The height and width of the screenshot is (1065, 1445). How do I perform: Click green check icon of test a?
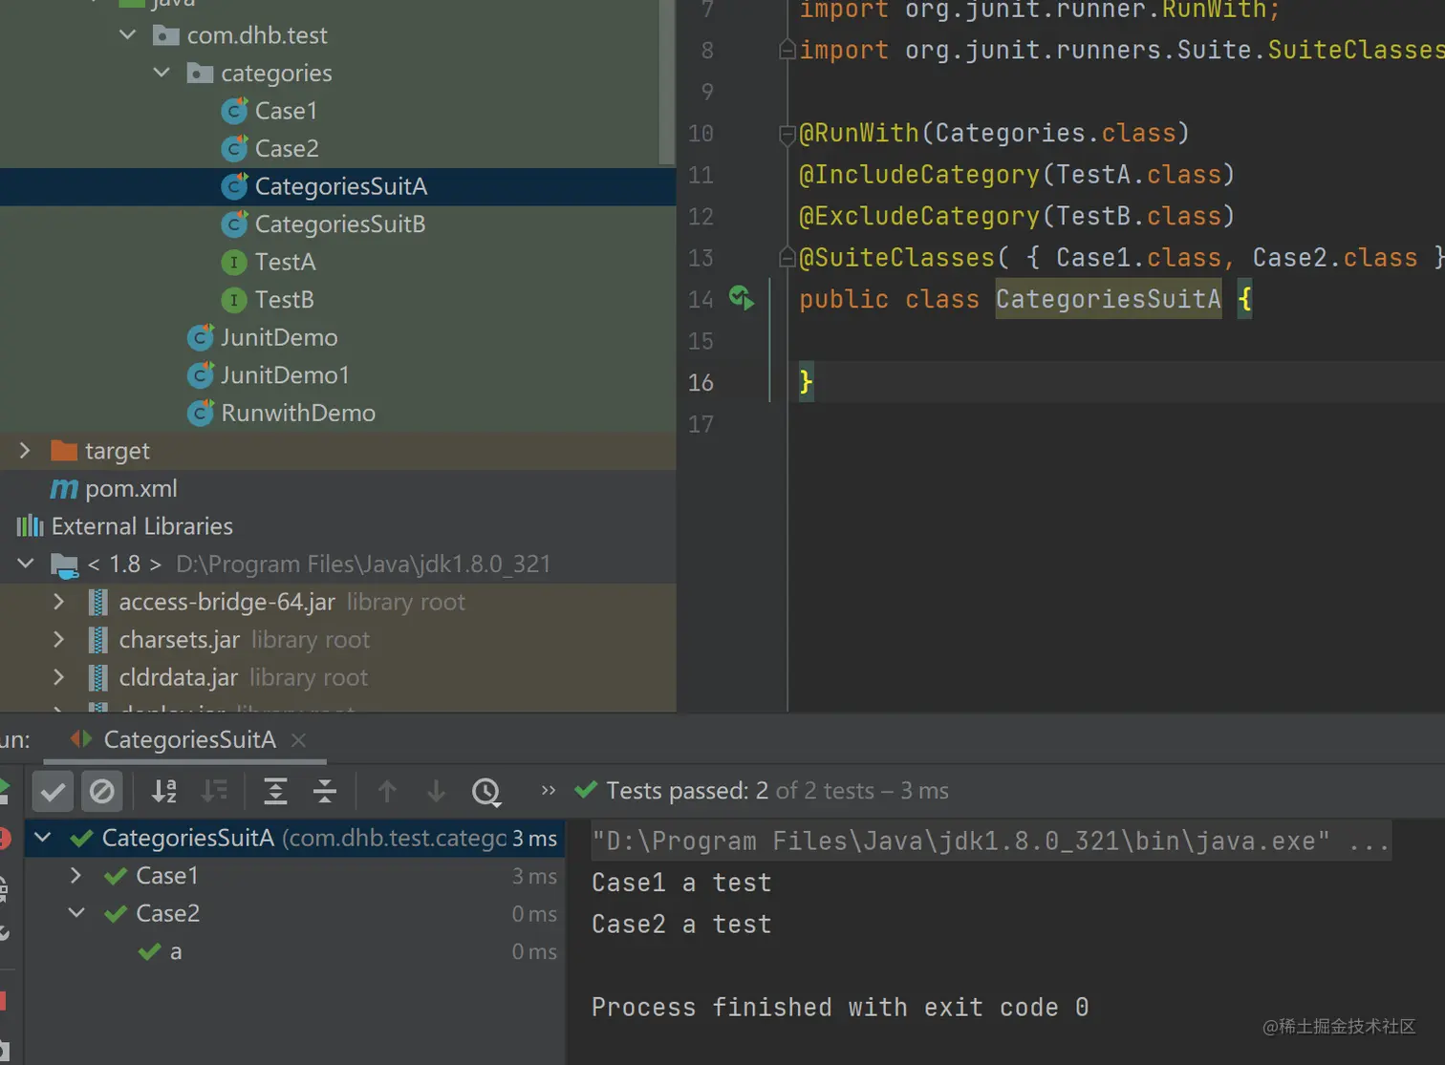(149, 951)
